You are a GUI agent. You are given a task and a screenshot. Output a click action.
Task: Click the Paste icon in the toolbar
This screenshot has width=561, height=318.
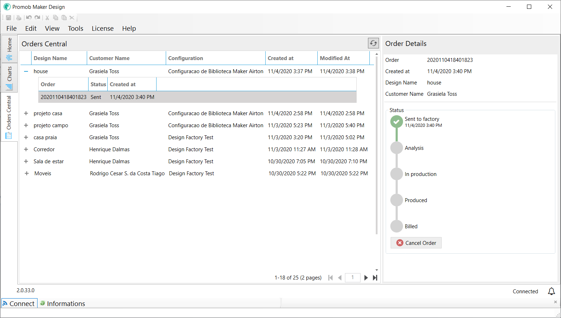[64, 18]
